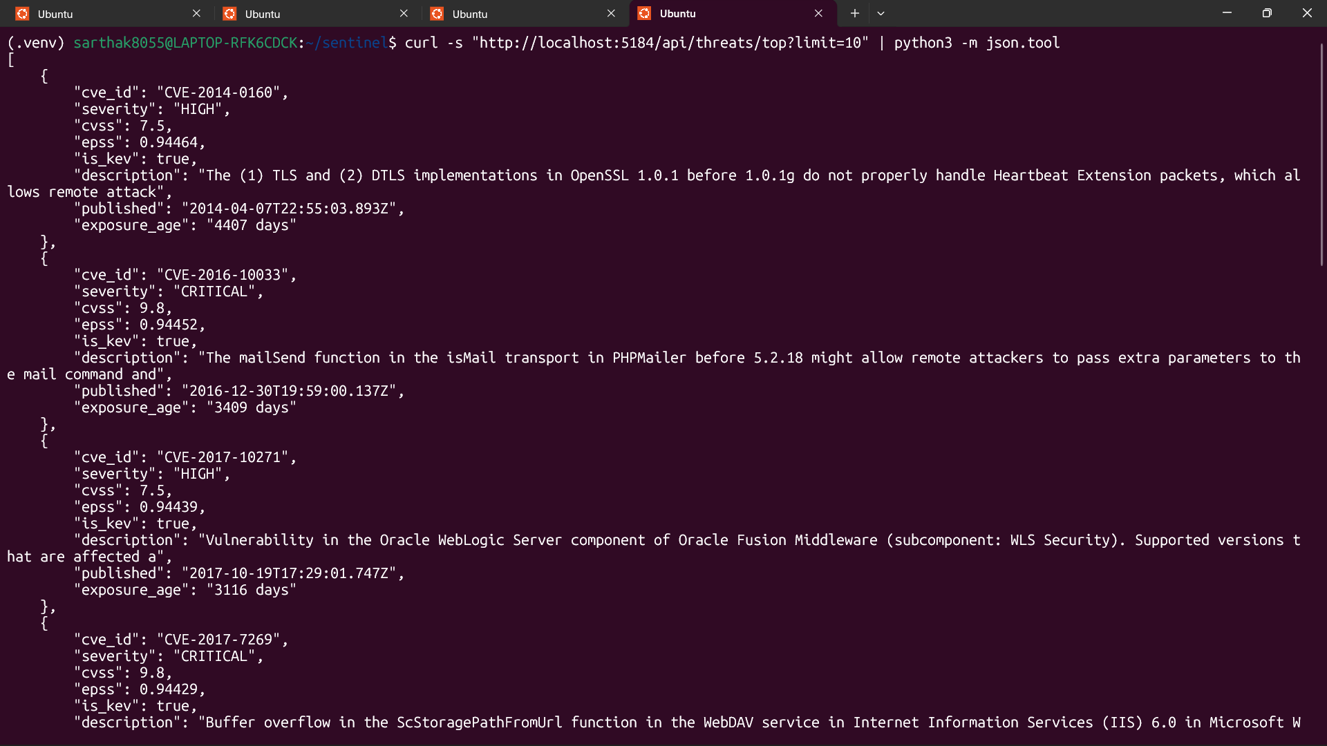Click the epss value 0.94464
This screenshot has width=1327, height=746.
(x=169, y=142)
